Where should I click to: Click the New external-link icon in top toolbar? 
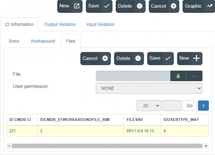pyautogui.click(x=77, y=6)
